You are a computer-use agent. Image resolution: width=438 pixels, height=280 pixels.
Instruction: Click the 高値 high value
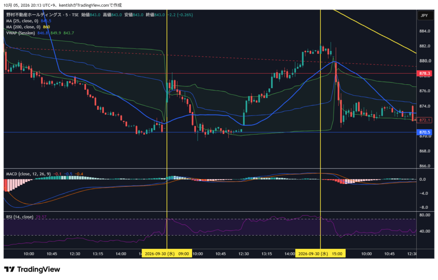click(116, 15)
